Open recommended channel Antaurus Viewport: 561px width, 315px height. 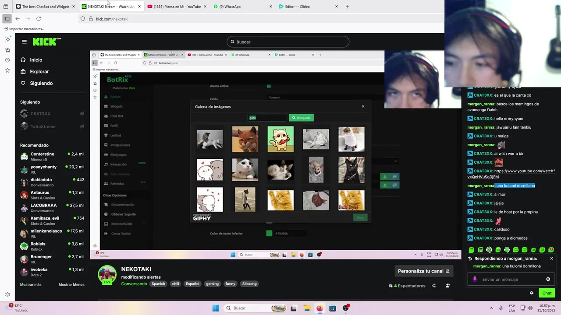coord(52,195)
